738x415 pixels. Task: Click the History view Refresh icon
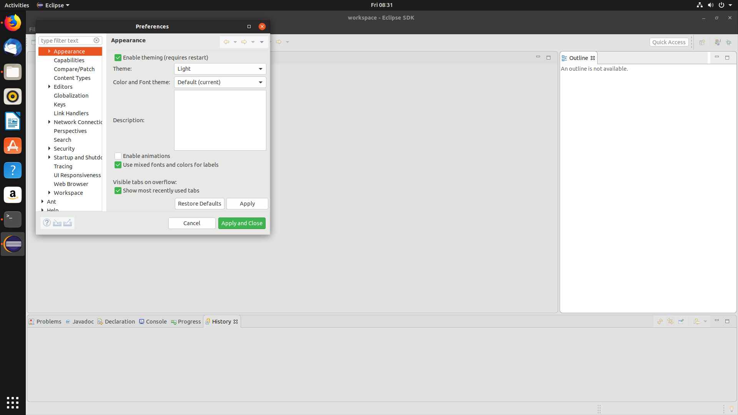[660, 321]
